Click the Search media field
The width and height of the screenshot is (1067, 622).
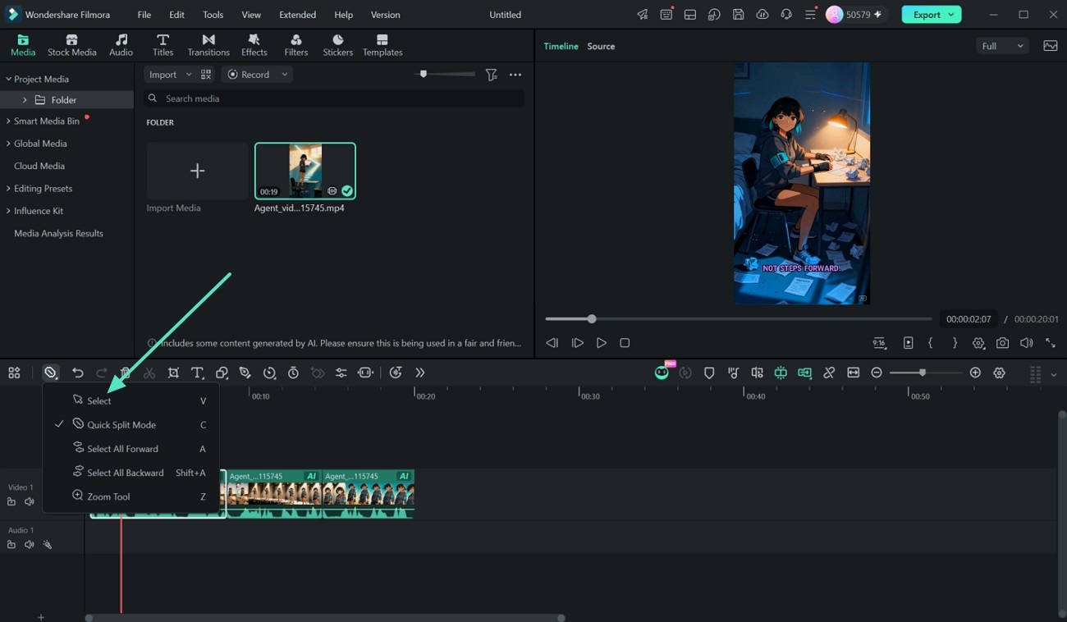pos(334,98)
